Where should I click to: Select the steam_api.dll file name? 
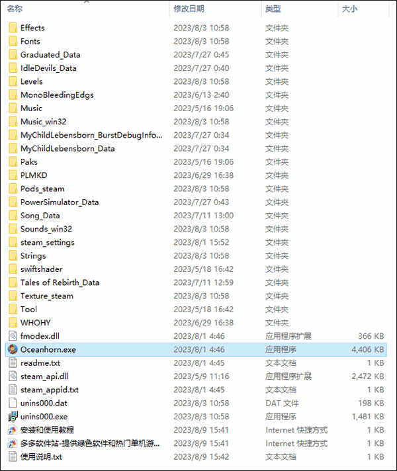click(x=44, y=376)
